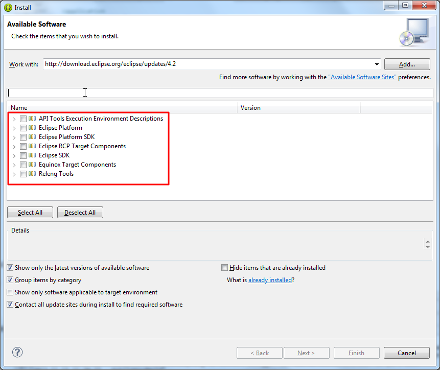Click the Details scroll down arrow

tap(428, 247)
